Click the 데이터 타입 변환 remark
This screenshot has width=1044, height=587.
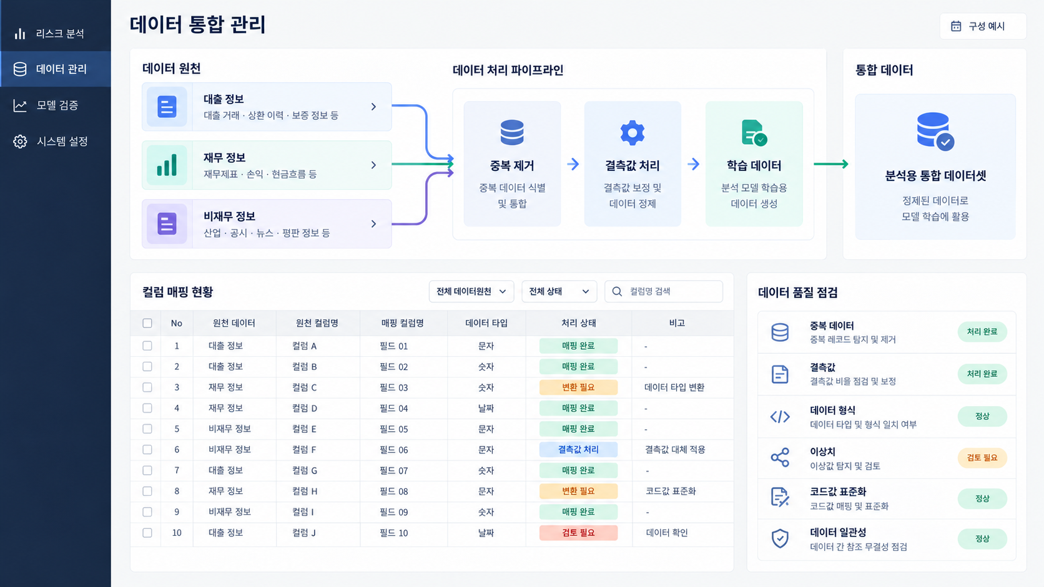674,387
